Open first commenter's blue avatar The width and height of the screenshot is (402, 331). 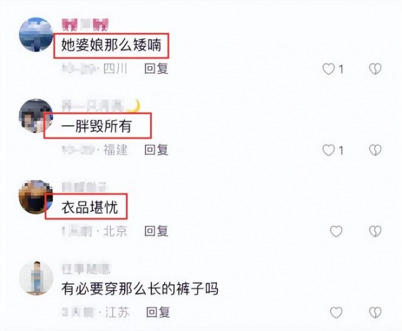[x=36, y=35]
